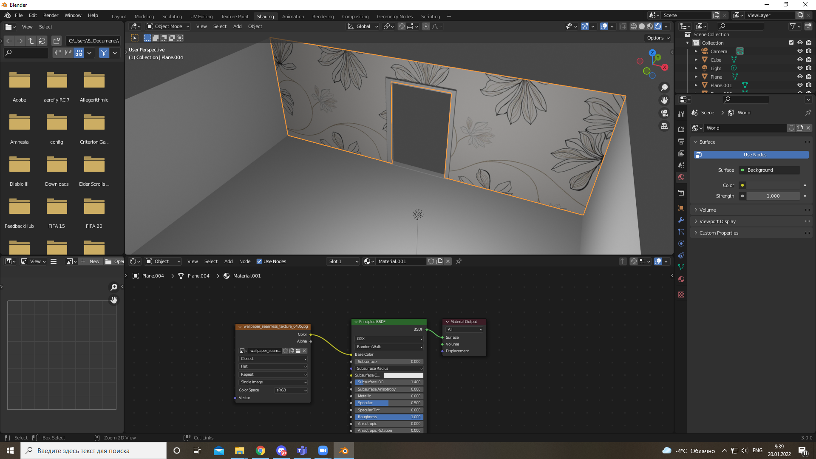
Task: Click the pin icon in node editor header
Action: click(x=459, y=261)
